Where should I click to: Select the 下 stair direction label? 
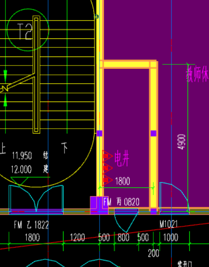coord(65,148)
